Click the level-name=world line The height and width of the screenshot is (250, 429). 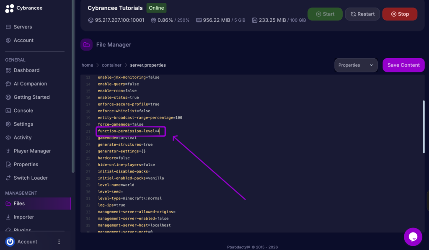(116, 185)
